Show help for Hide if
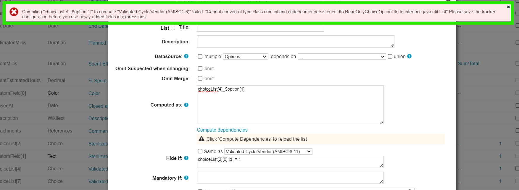The width and height of the screenshot is (519, 190). (186, 158)
